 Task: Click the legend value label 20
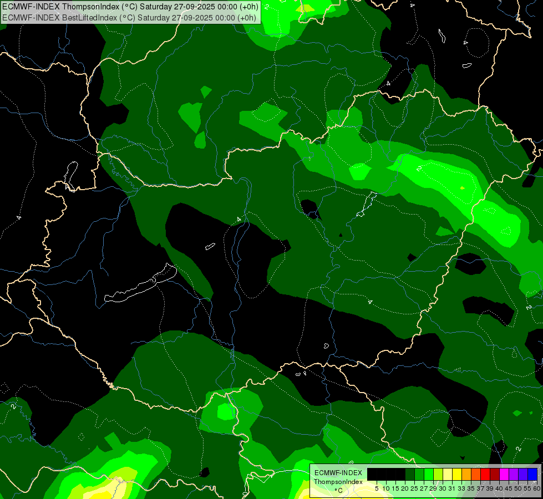point(405,488)
